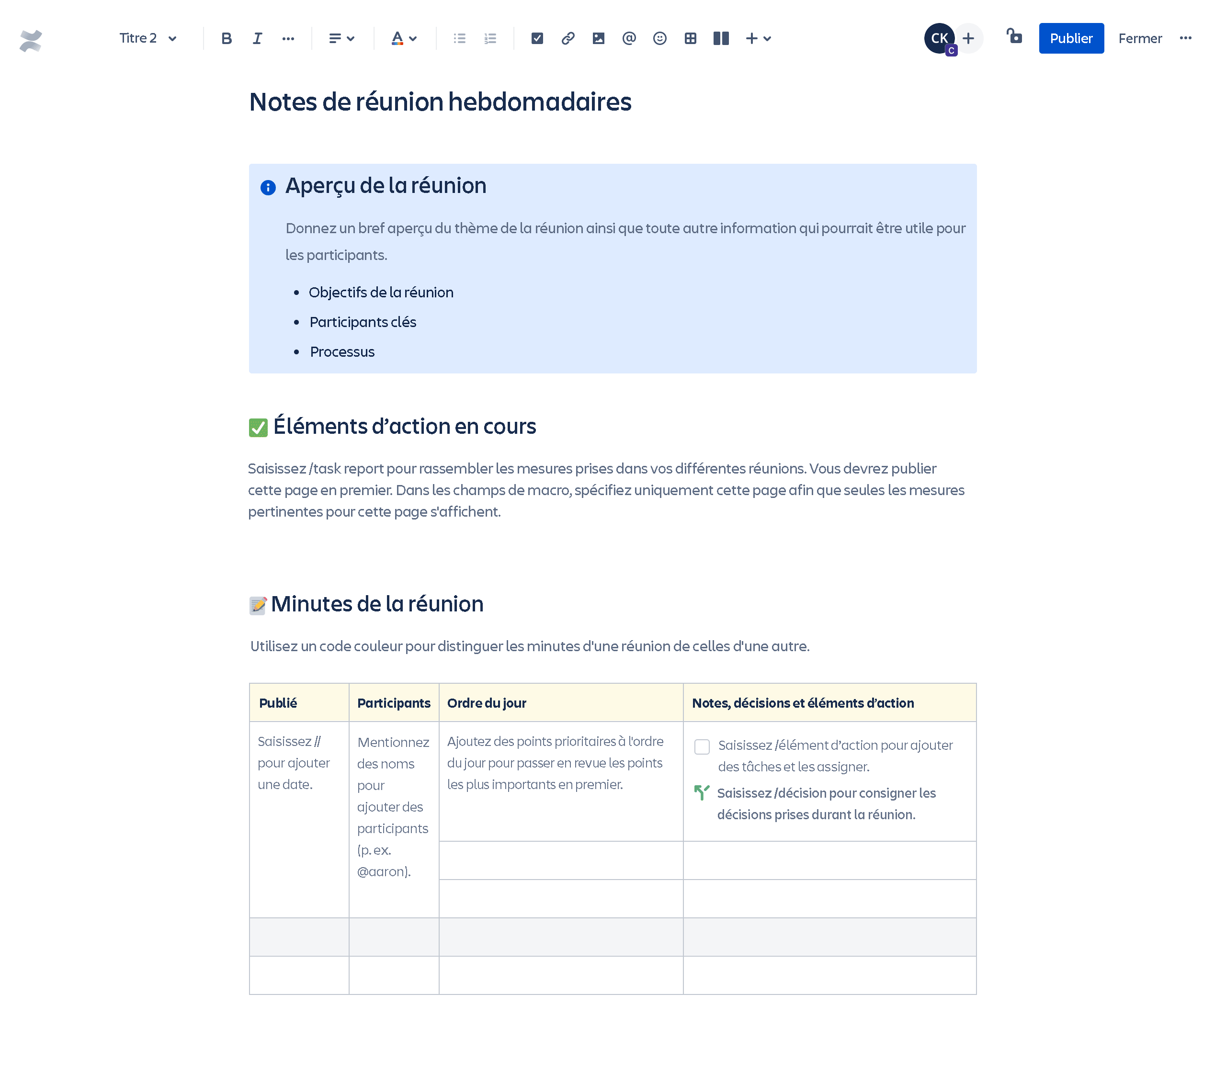Insert a link using the link icon
Viewport: 1226px width, 1084px height.
coord(568,38)
